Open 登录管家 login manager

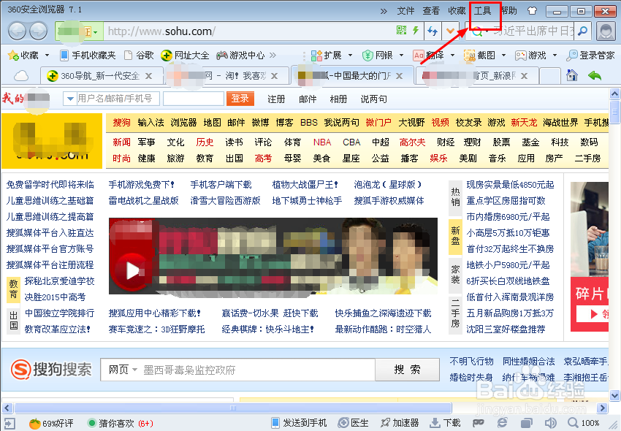[590, 55]
